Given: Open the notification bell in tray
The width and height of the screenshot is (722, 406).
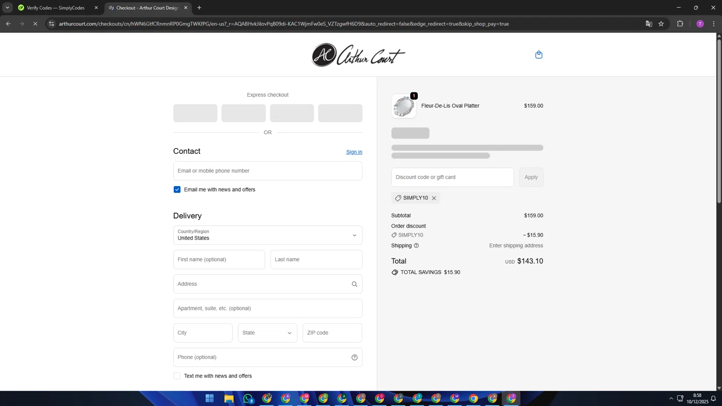Looking at the screenshot, I should (713, 398).
